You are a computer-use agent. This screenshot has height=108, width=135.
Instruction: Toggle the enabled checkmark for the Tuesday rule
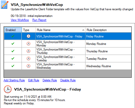point(13,58)
